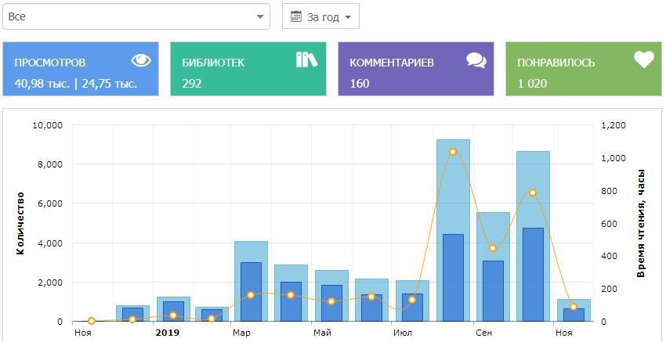Screen dimensions: 666x342
Task: Open the 'Все' dropdown selector
Action: [x=136, y=16]
